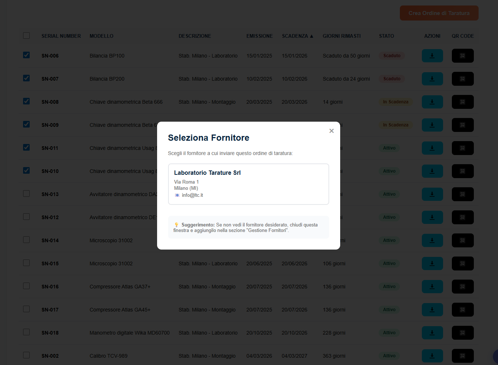Screen dimensions: 498x365
Task: Download certificate for SN-002
Action: pyautogui.click(x=432, y=356)
